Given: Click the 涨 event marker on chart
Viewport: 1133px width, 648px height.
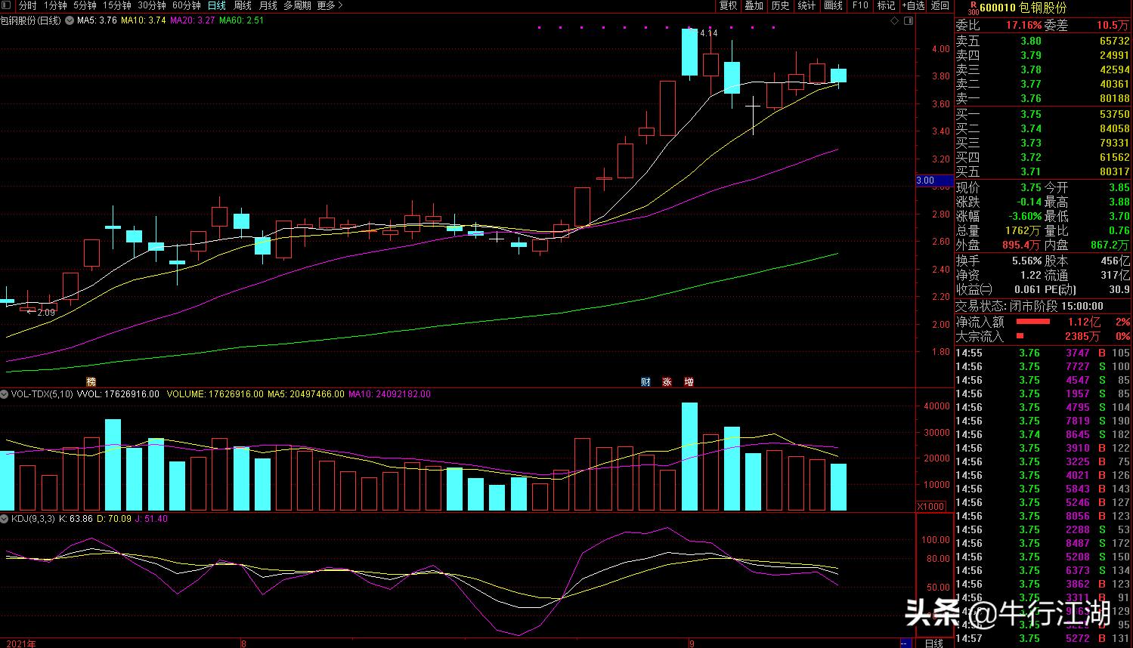Looking at the screenshot, I should 667,381.
